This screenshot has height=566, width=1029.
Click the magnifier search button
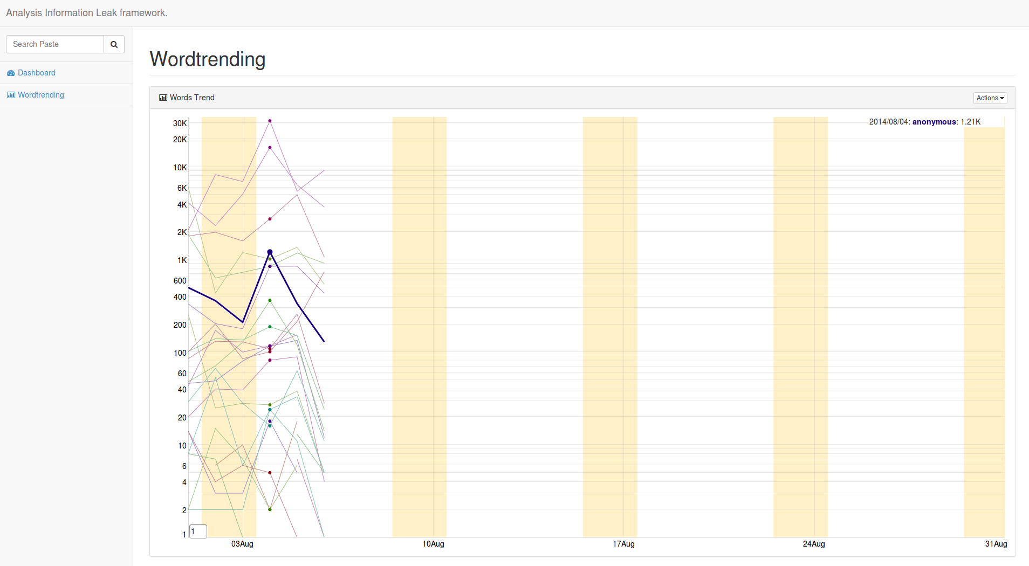[x=114, y=44]
